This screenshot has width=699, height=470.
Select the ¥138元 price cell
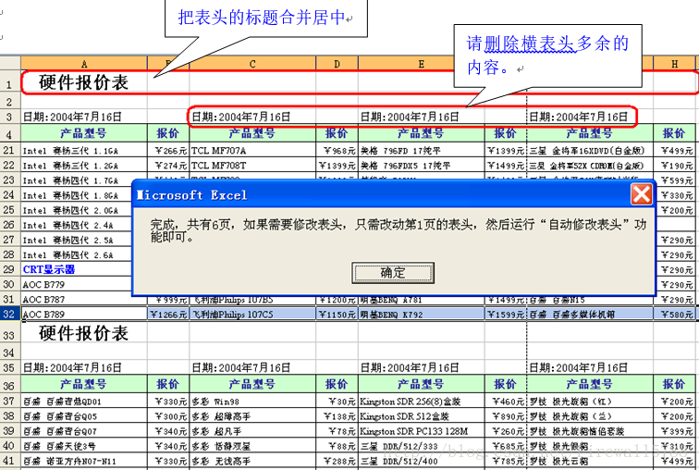337,416
